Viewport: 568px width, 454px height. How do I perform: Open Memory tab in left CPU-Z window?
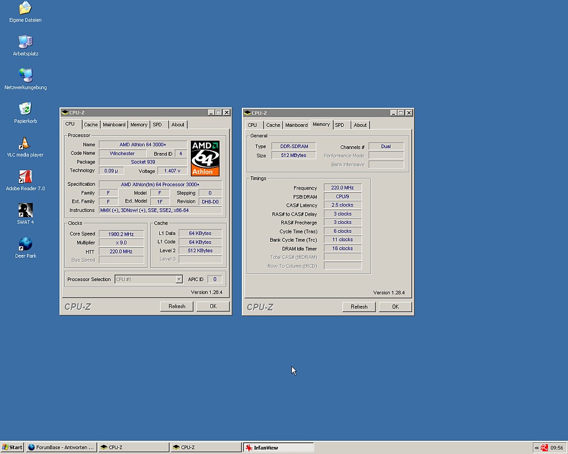[x=139, y=125]
